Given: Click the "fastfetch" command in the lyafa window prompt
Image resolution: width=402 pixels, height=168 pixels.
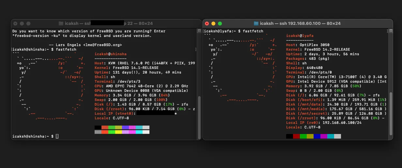Looking at the screenshot, I should click(253, 31).
